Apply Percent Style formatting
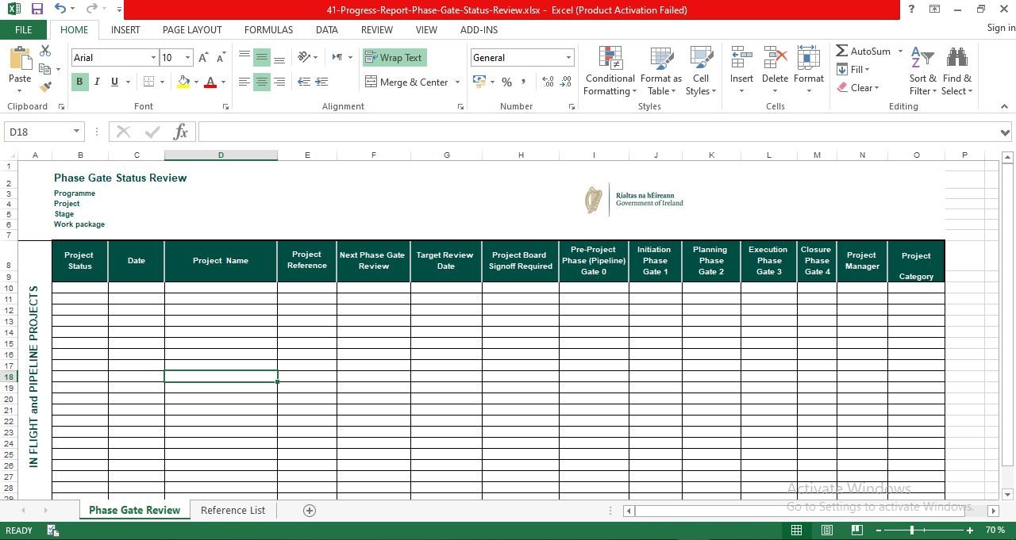 [506, 82]
